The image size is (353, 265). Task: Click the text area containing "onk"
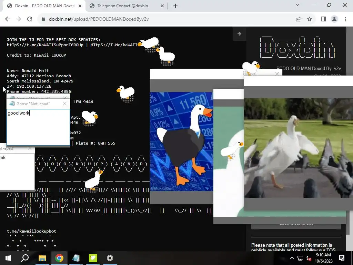tap(17, 172)
